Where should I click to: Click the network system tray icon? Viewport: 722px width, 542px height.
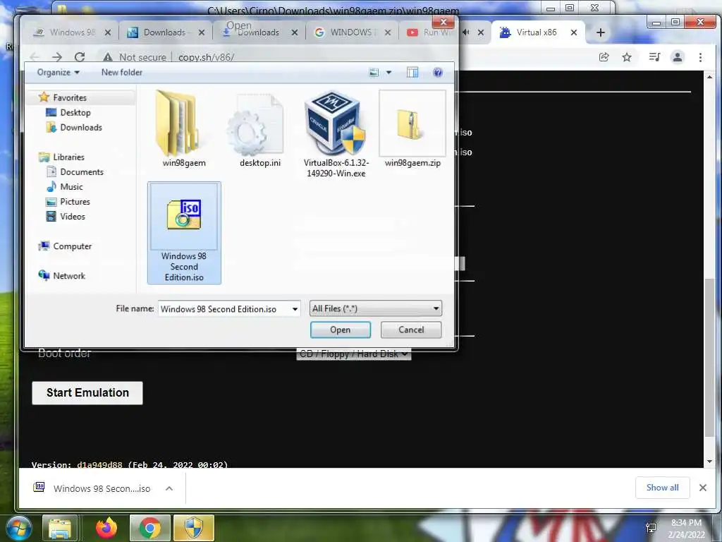click(651, 528)
